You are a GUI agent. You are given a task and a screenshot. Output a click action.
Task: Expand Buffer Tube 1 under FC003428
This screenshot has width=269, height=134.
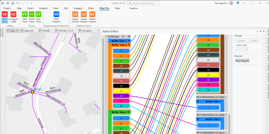(110, 41)
